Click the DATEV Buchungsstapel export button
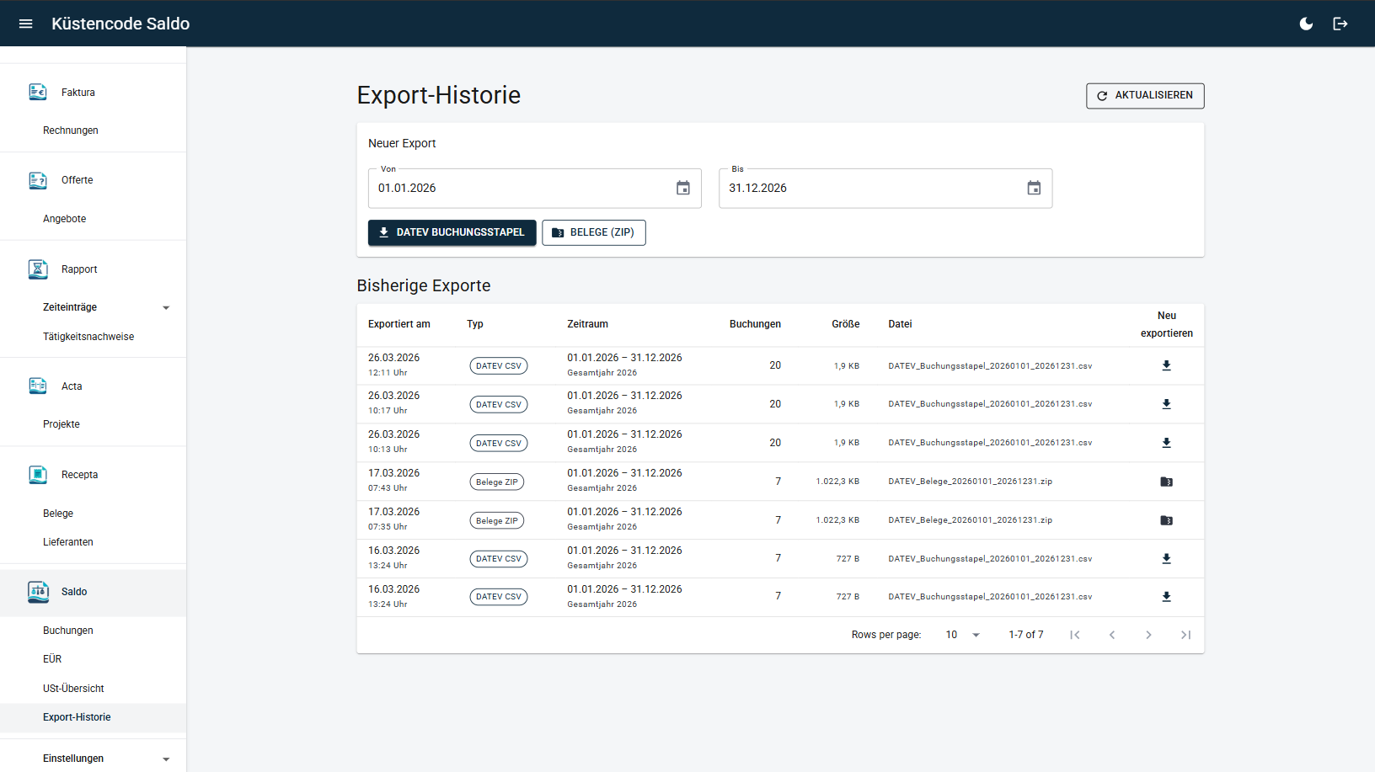 (452, 232)
